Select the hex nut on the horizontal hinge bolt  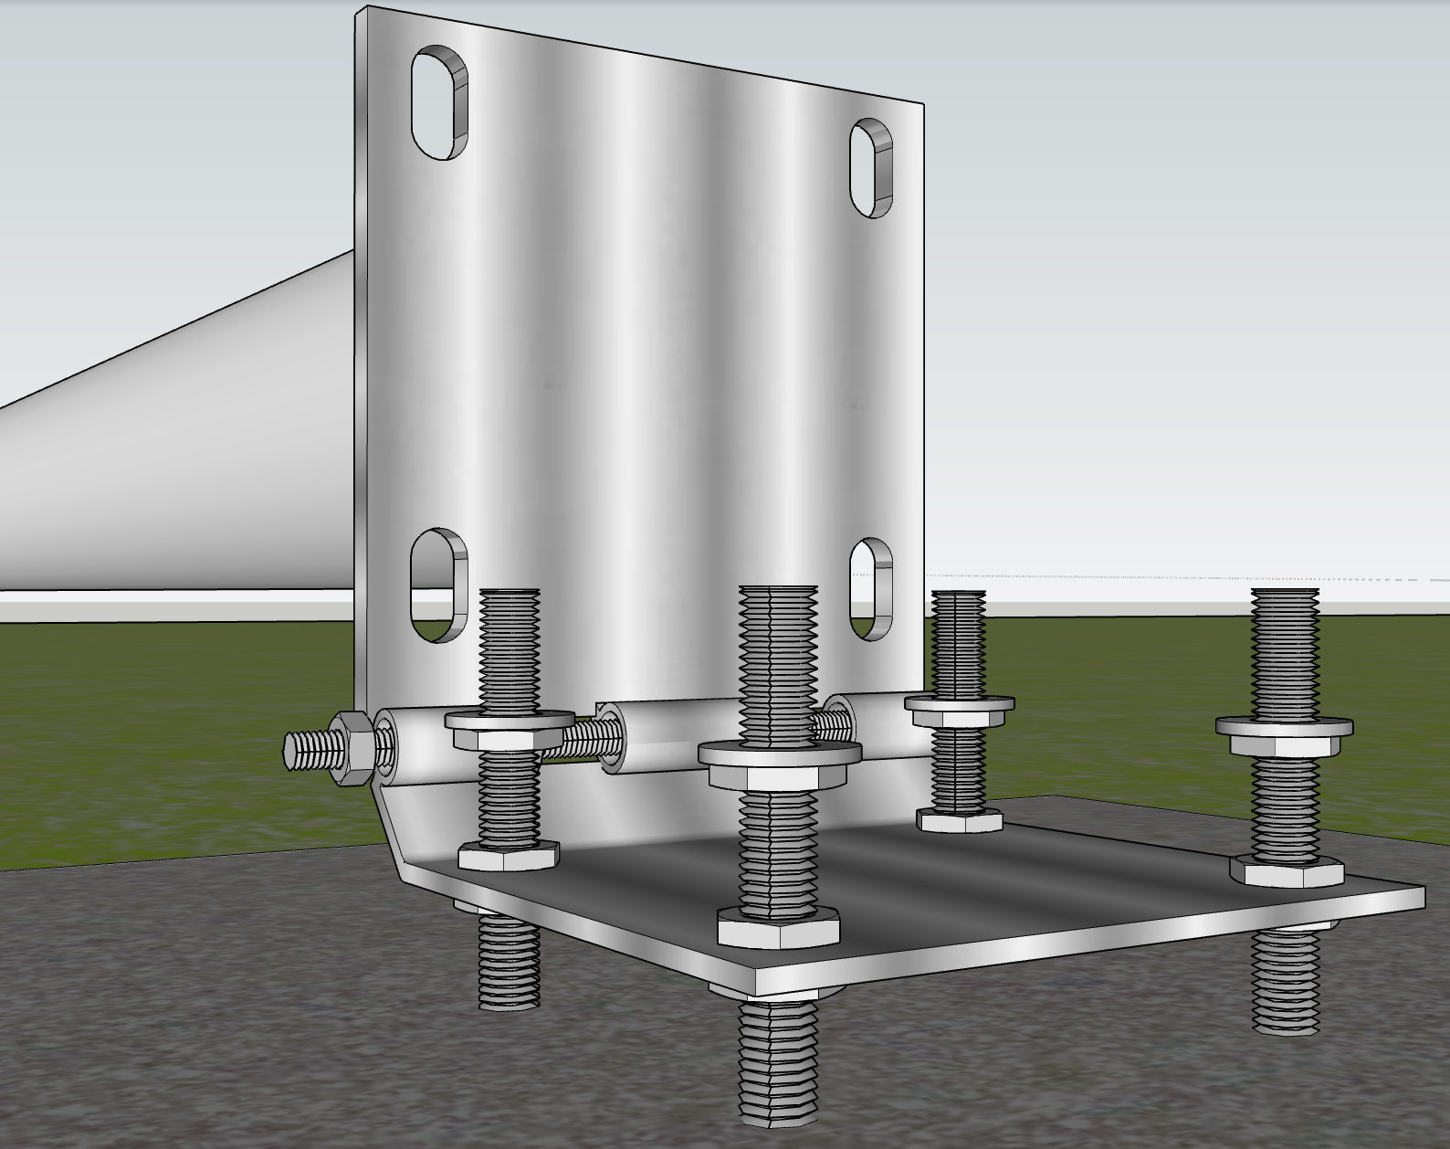(x=350, y=750)
